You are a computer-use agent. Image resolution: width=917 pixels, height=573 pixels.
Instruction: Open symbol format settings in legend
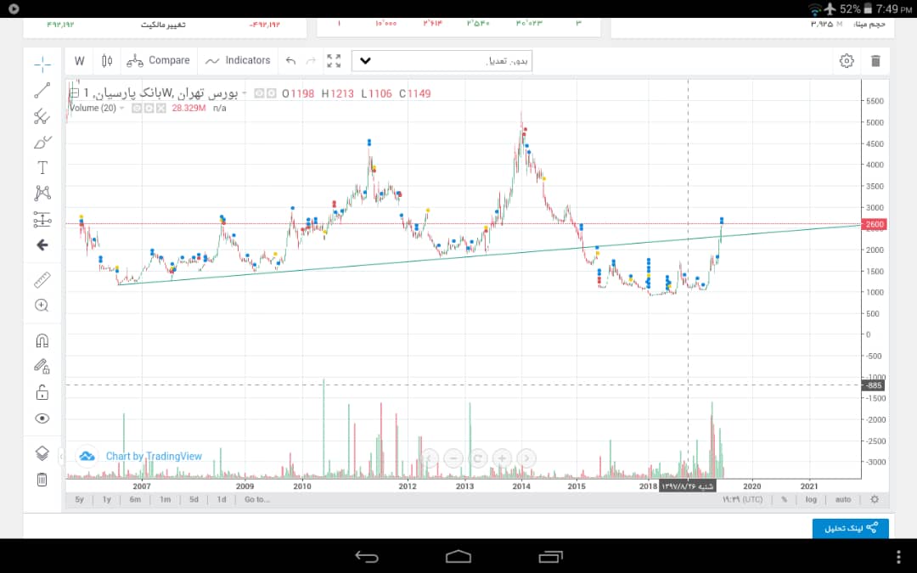272,93
